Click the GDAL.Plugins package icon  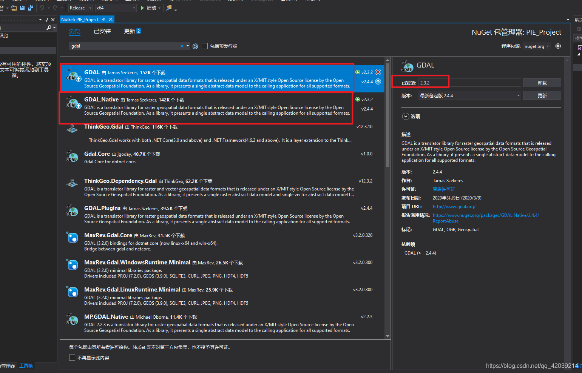click(72, 210)
